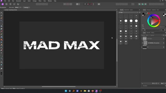
Task: Open the Quick Mask dropdown arrow
Action: [79, 4]
